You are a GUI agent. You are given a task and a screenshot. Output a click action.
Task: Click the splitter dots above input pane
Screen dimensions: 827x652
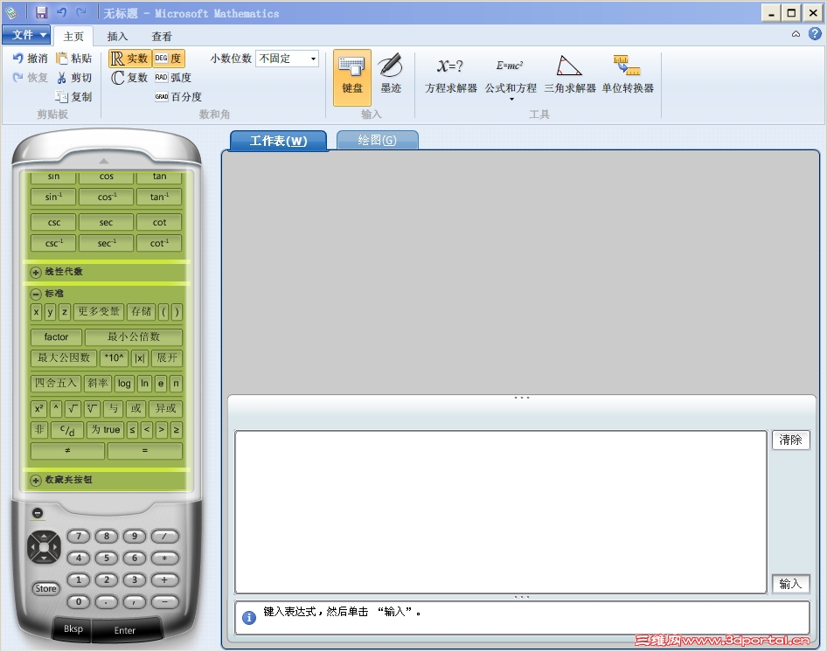click(x=522, y=398)
